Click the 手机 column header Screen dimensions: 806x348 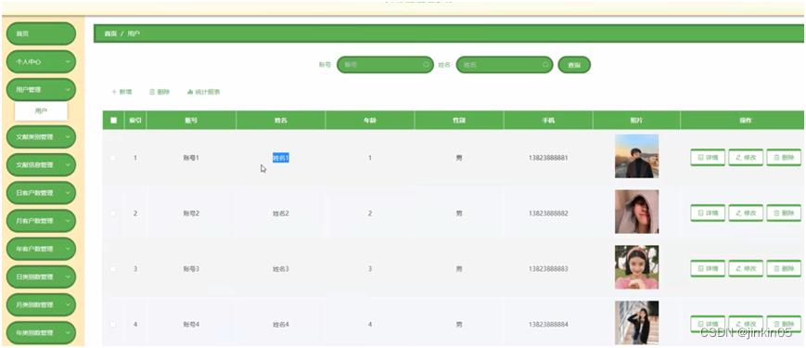[548, 121]
